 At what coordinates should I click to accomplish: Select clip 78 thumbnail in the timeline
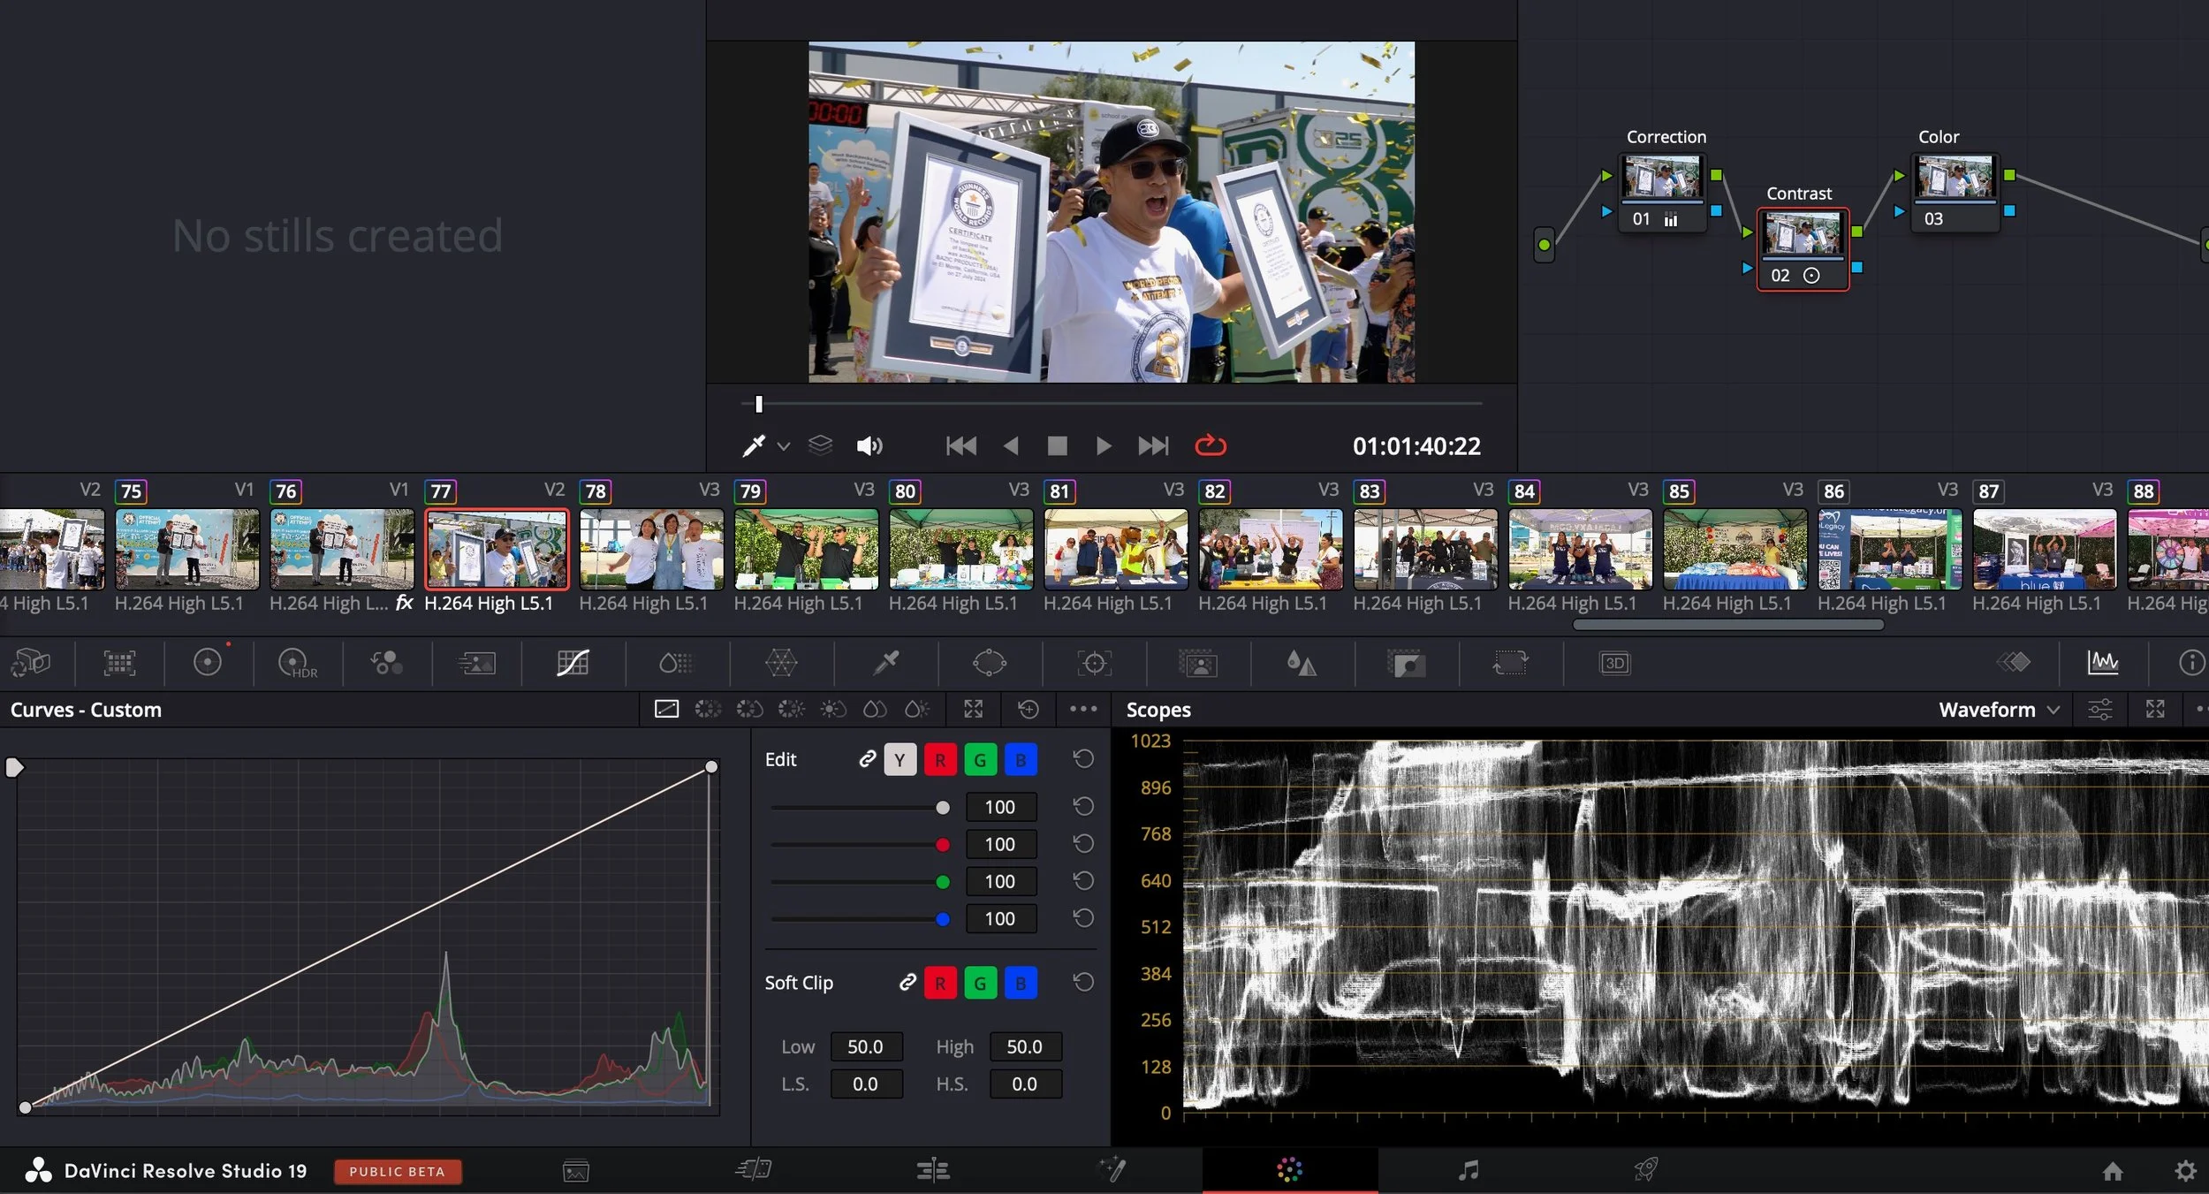[x=651, y=550]
